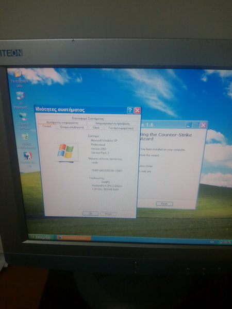The image size is (232, 309).
Task: Launch the Counter-Strike 1.6 desktop shortcut
Action: pyautogui.click(x=28, y=160)
